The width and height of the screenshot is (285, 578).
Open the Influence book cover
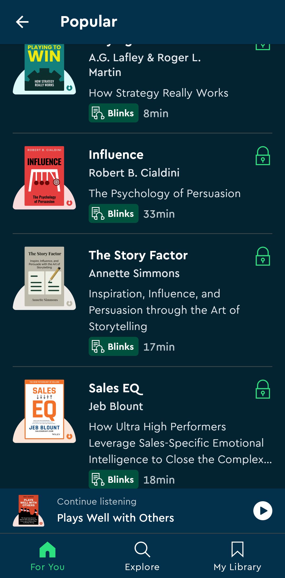(x=44, y=176)
